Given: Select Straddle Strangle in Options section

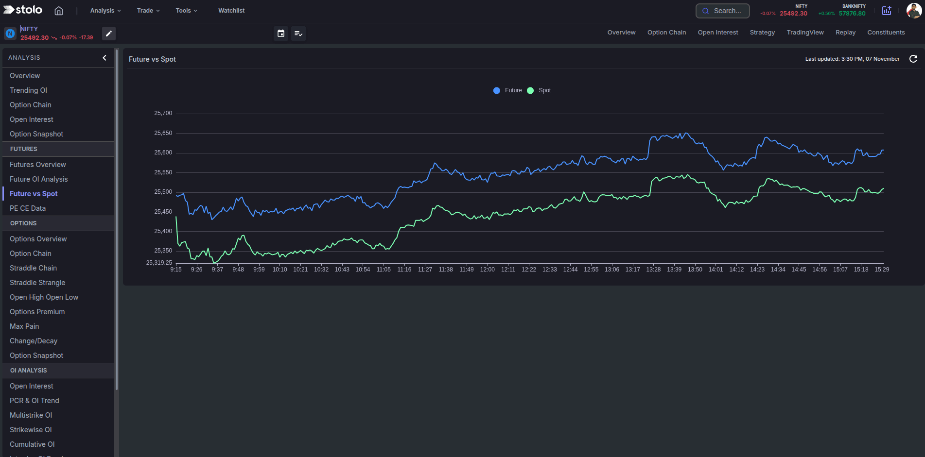Looking at the screenshot, I should coord(37,282).
